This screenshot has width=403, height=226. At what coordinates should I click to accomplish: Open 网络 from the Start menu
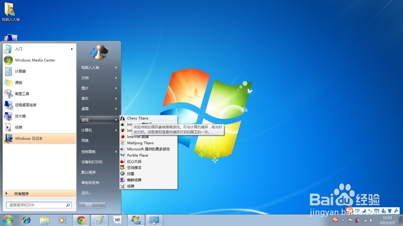pos(99,140)
